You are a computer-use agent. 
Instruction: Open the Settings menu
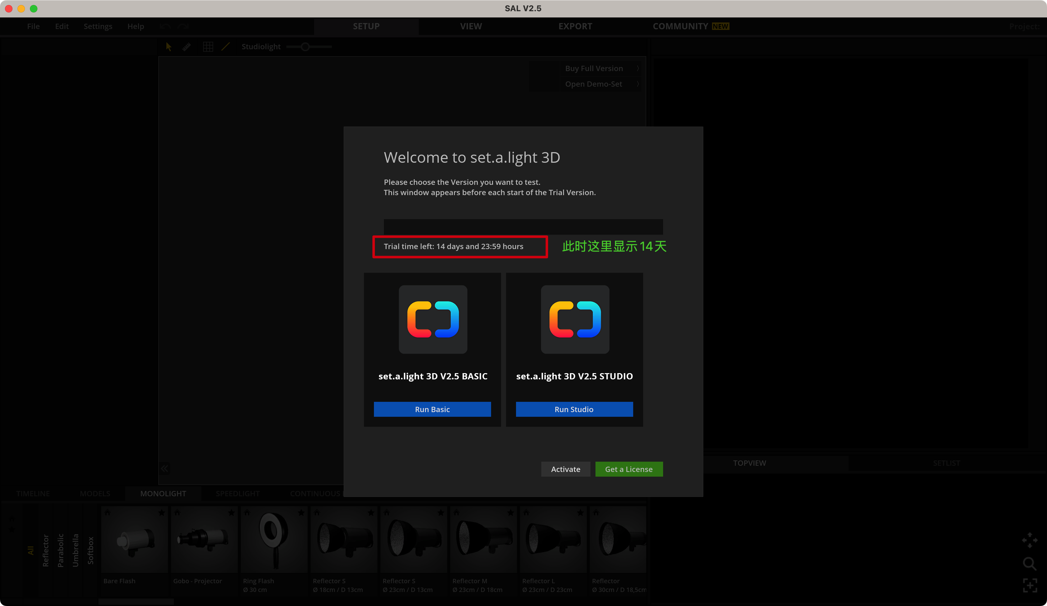(x=98, y=26)
